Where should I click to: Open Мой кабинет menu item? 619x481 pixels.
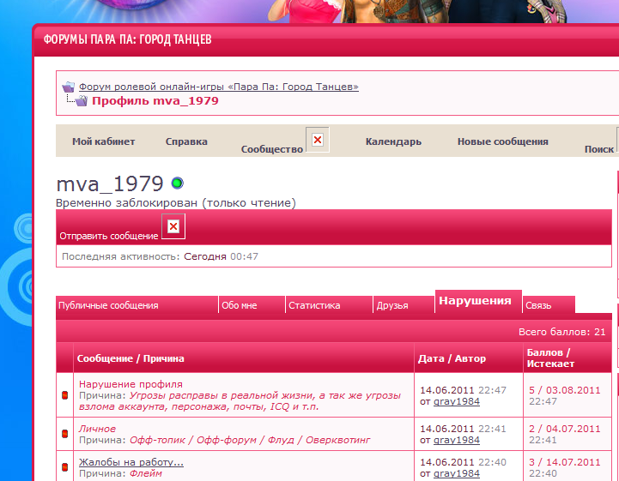[103, 141]
